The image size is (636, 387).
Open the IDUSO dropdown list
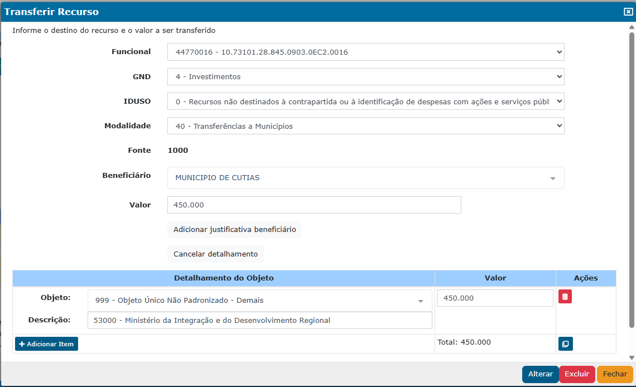(x=365, y=101)
